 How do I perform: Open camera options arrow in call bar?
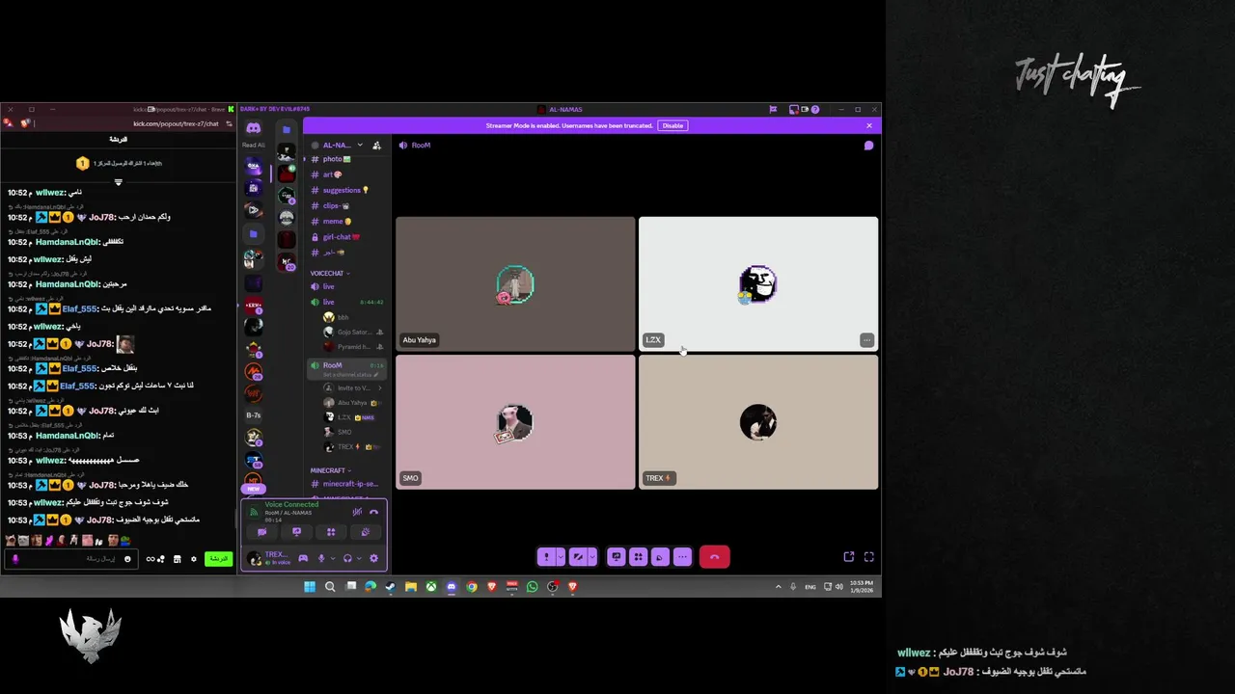tap(592, 557)
